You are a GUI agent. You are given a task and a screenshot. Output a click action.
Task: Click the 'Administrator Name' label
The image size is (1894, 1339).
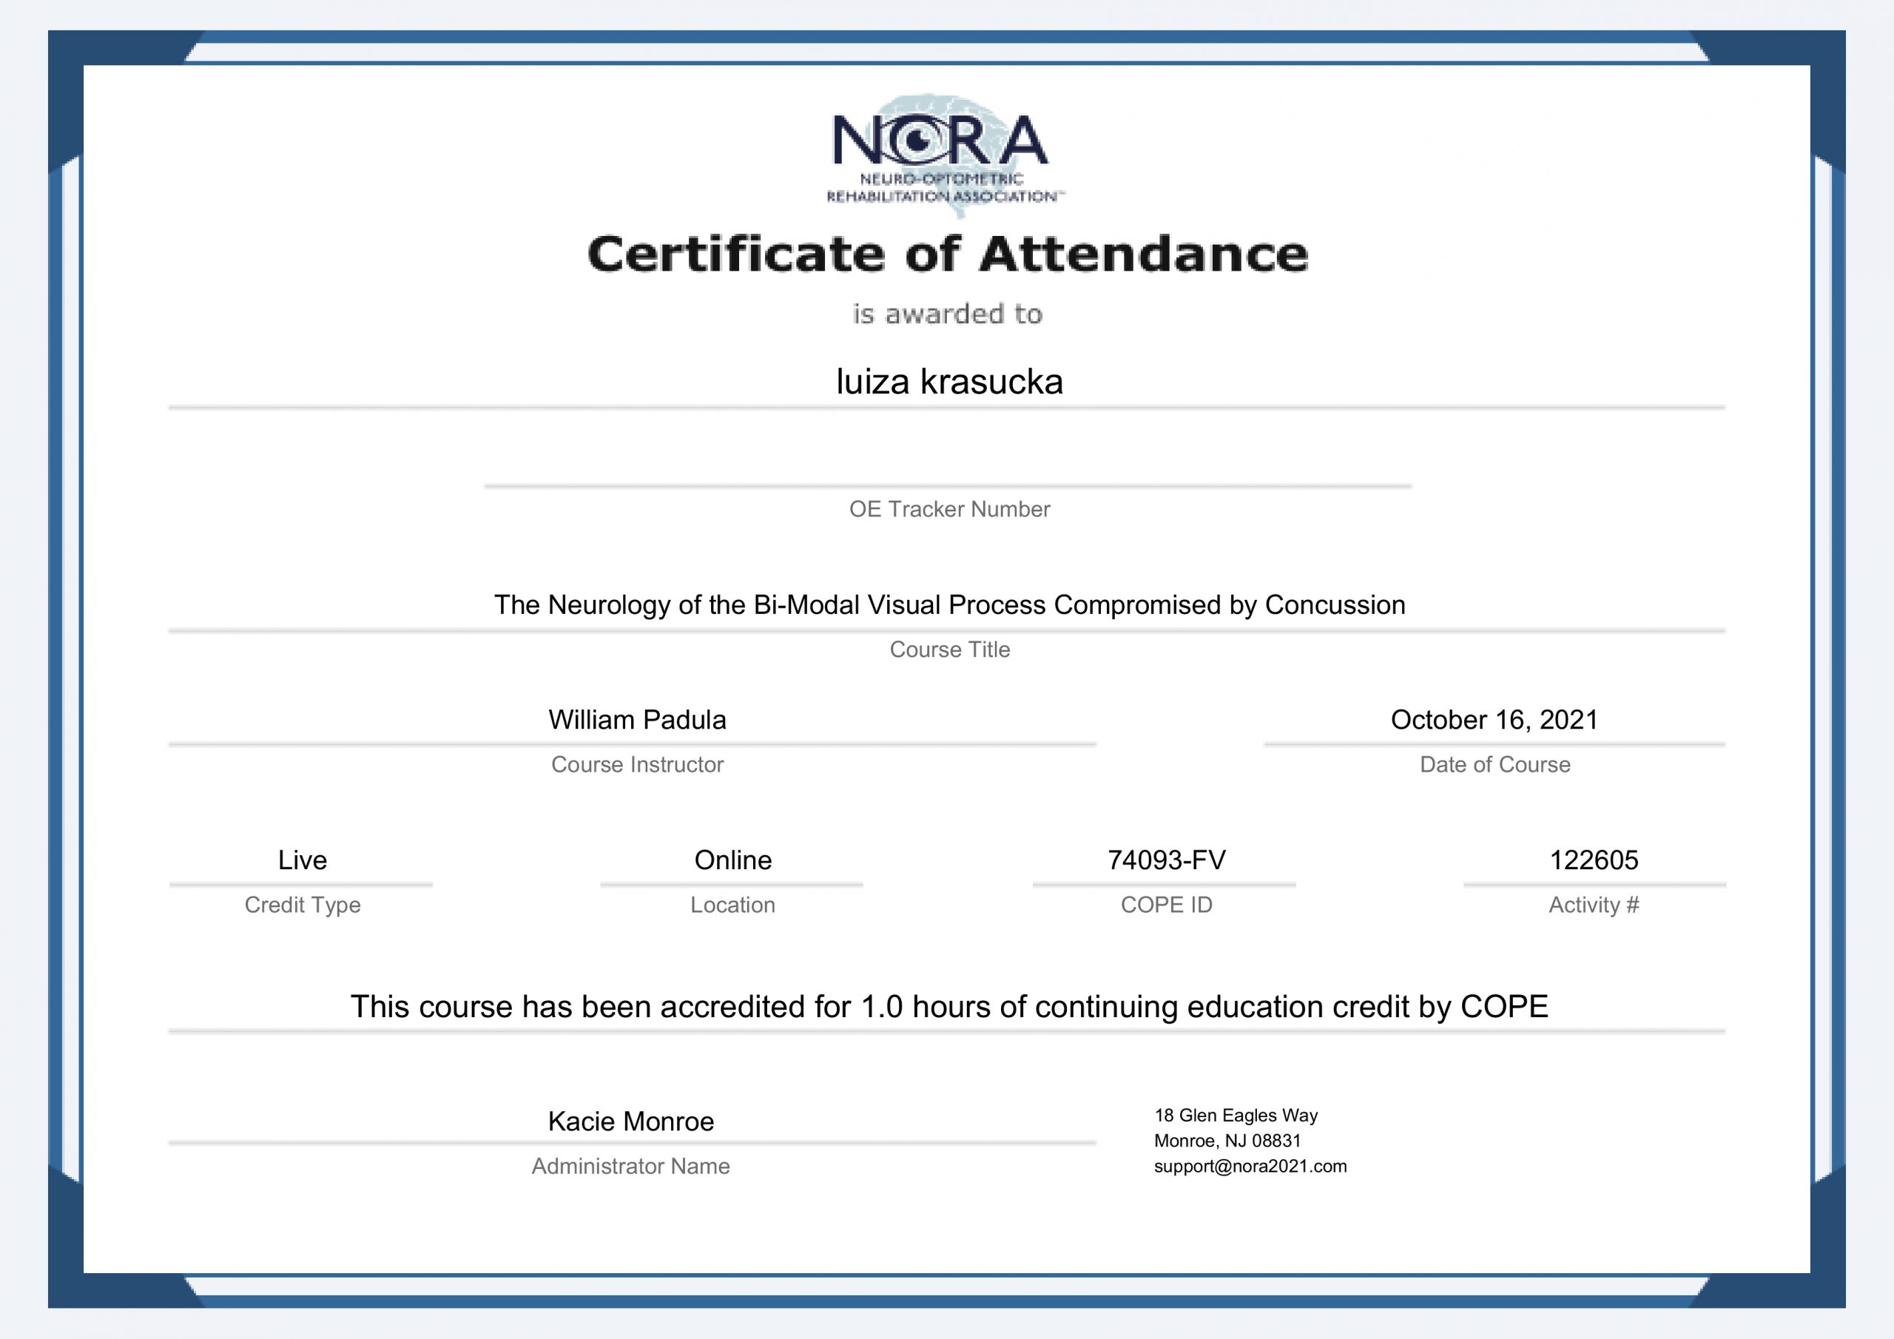tap(630, 1166)
